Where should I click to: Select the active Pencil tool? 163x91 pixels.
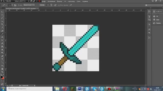click(2, 34)
